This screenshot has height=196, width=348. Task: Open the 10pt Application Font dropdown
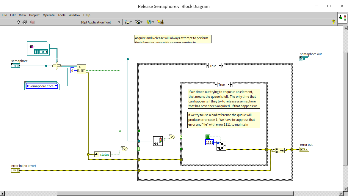pyautogui.click(x=101, y=22)
